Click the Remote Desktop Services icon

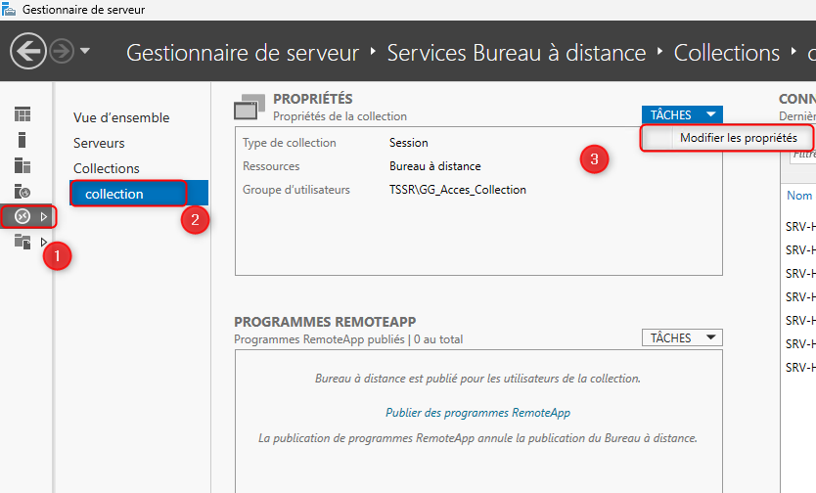pyautogui.click(x=23, y=216)
